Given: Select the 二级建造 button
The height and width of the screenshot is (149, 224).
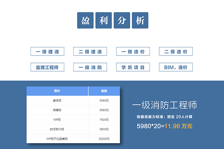Looking at the screenshot, I should coord(90,51).
